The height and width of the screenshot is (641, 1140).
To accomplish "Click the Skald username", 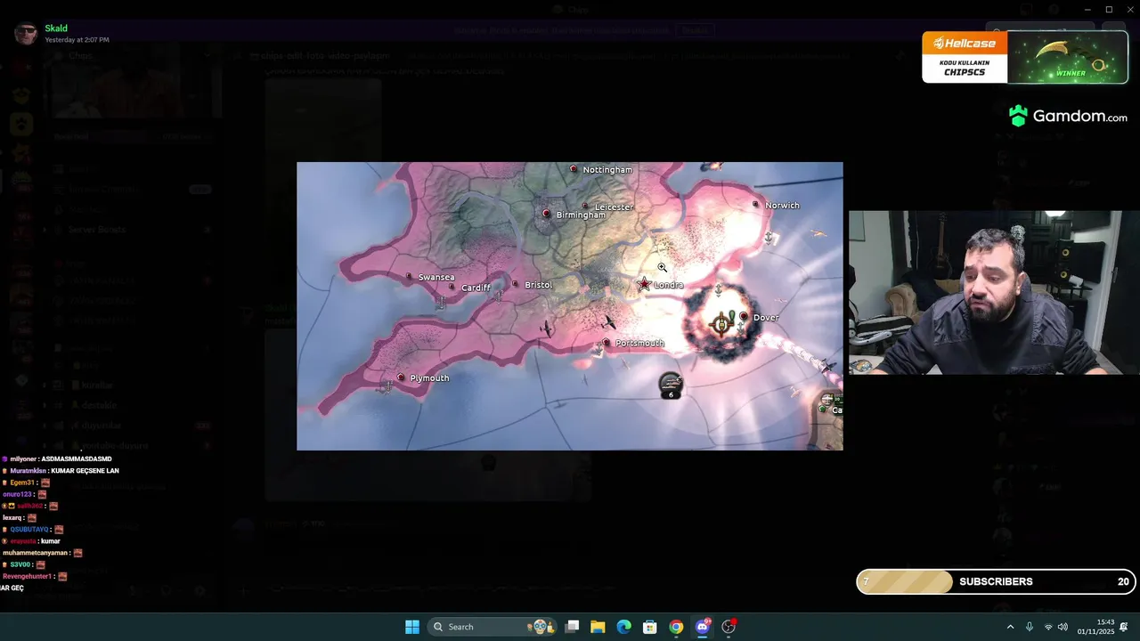I will (56, 28).
